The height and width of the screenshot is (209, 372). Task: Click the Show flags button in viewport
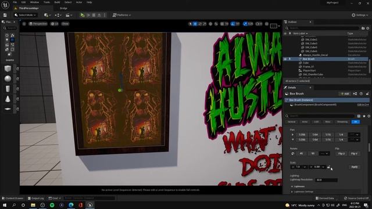tap(65, 24)
